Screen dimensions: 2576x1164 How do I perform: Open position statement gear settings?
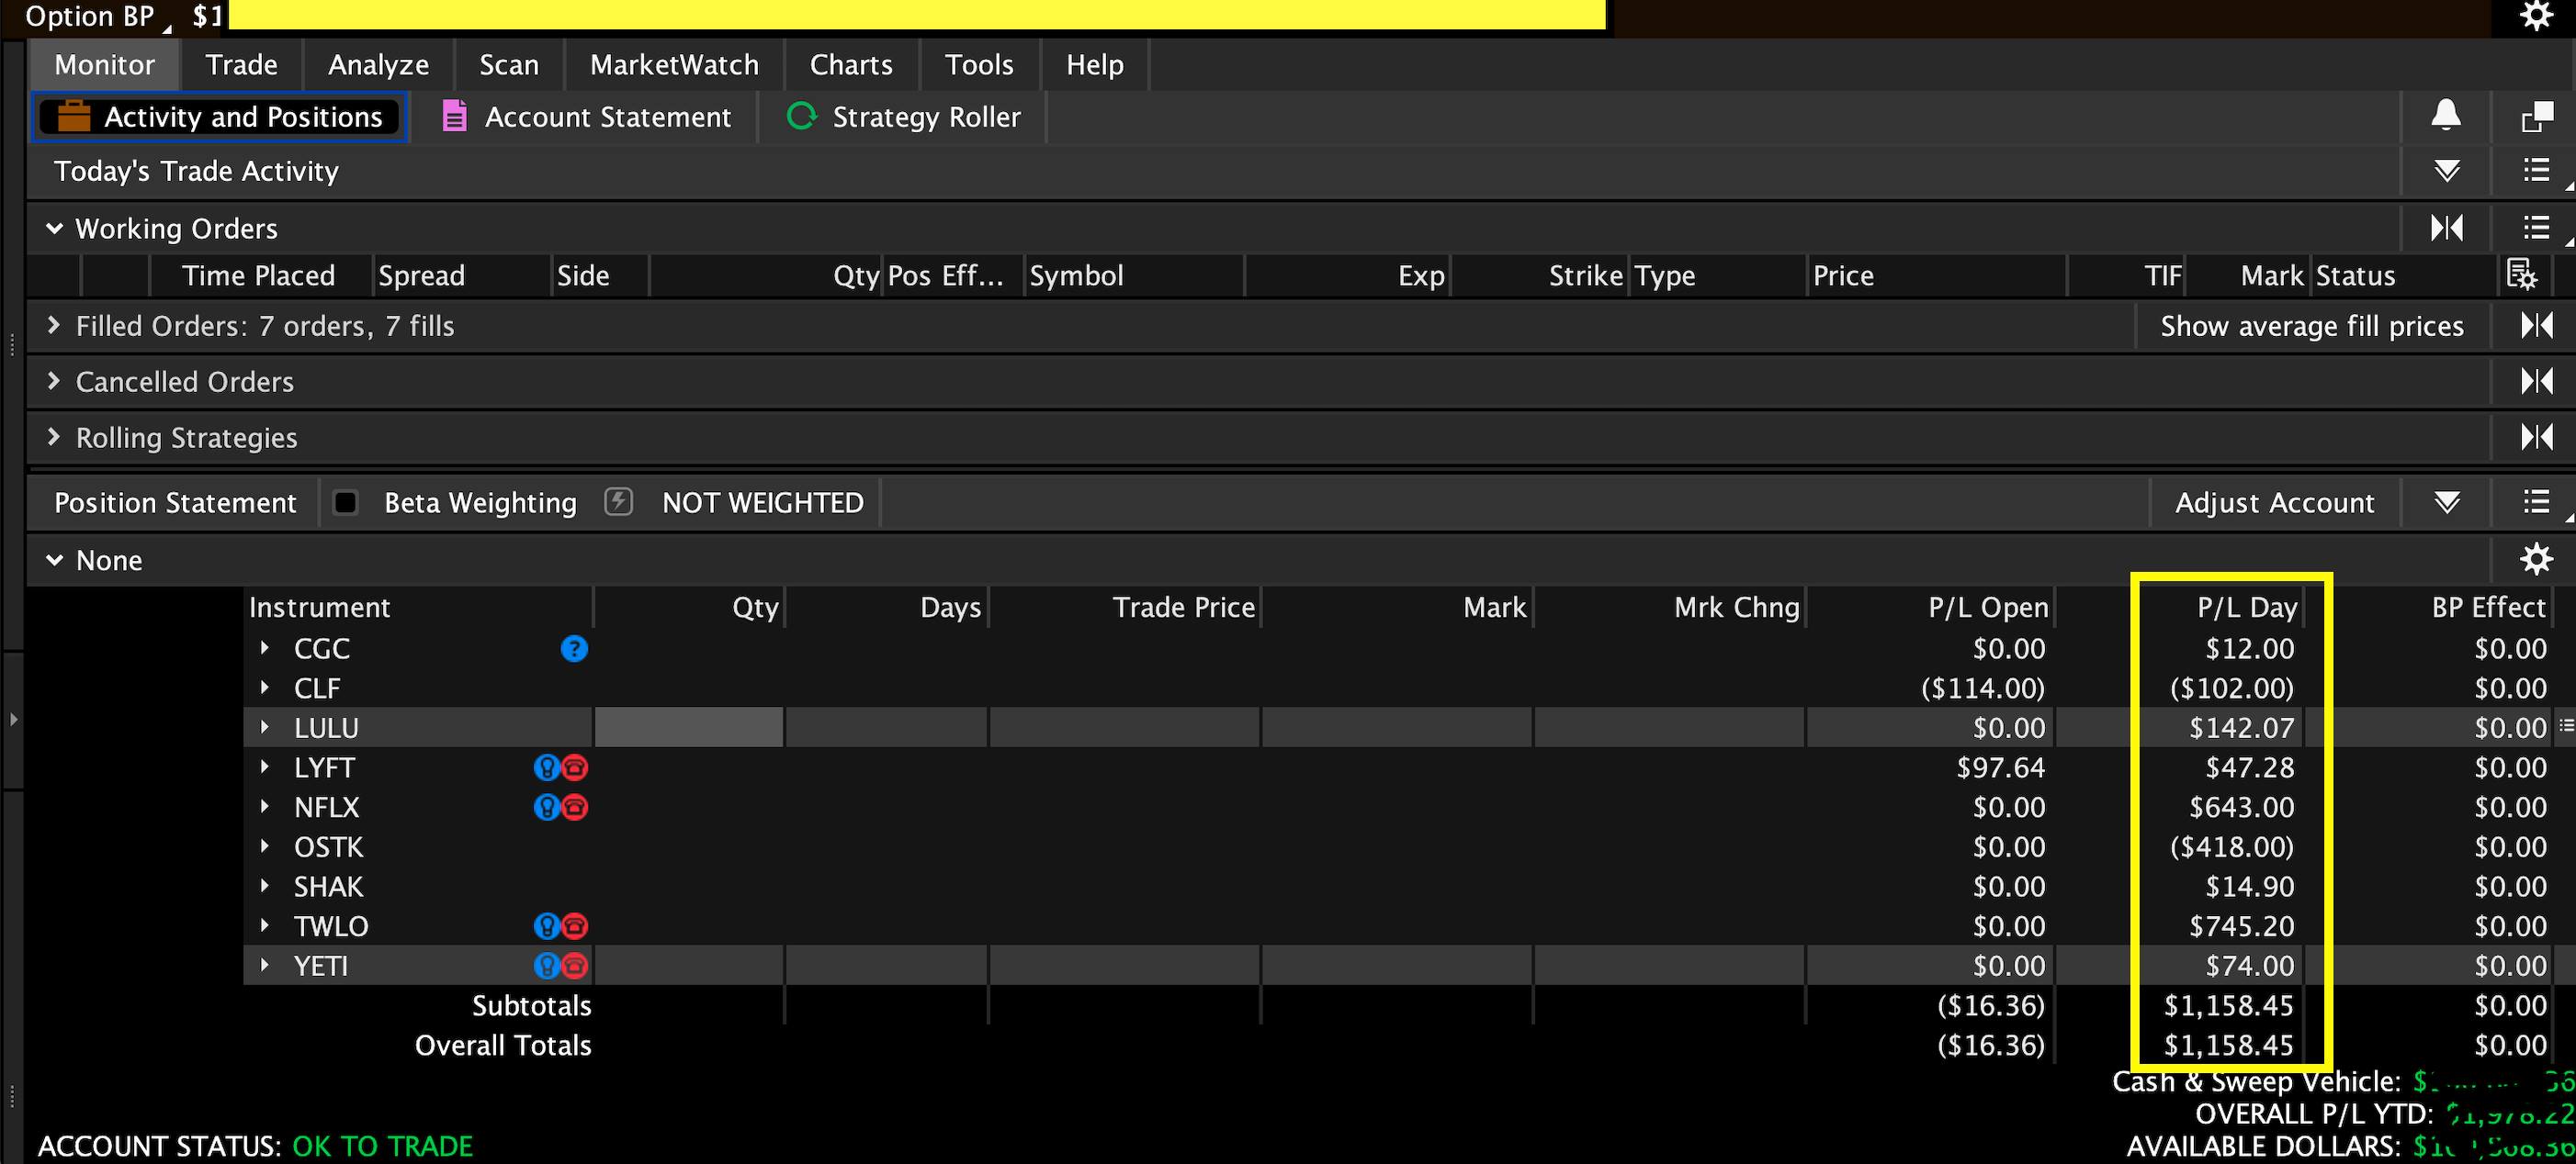tap(2536, 560)
